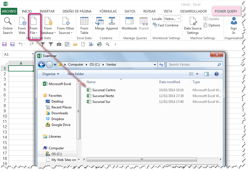Select the Online Search tool
Screen dimensions: 248x171
pos(8,25)
